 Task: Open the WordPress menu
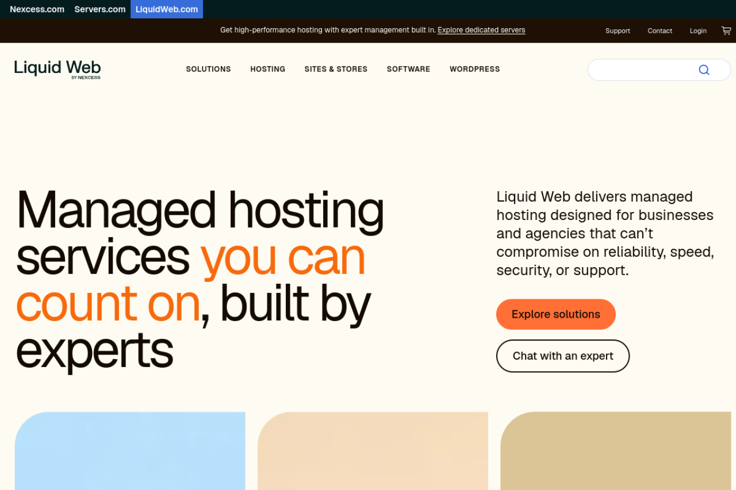pos(475,69)
